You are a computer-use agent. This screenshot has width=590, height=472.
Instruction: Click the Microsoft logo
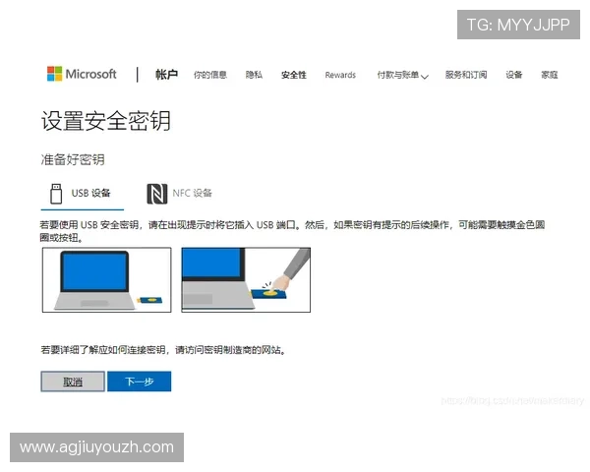[x=82, y=74]
